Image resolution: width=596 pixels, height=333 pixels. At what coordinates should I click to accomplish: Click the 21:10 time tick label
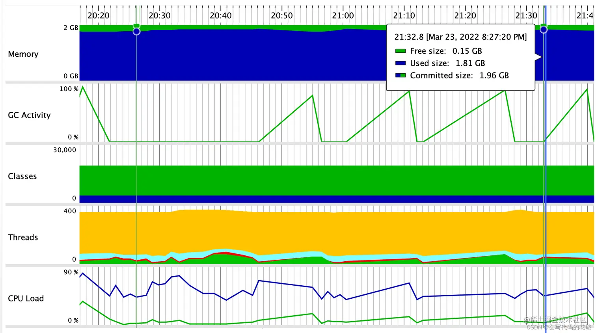click(x=404, y=16)
